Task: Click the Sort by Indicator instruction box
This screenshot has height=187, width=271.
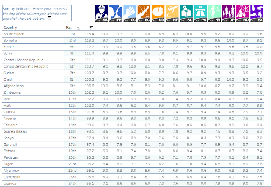Action: pyautogui.click(x=37, y=13)
